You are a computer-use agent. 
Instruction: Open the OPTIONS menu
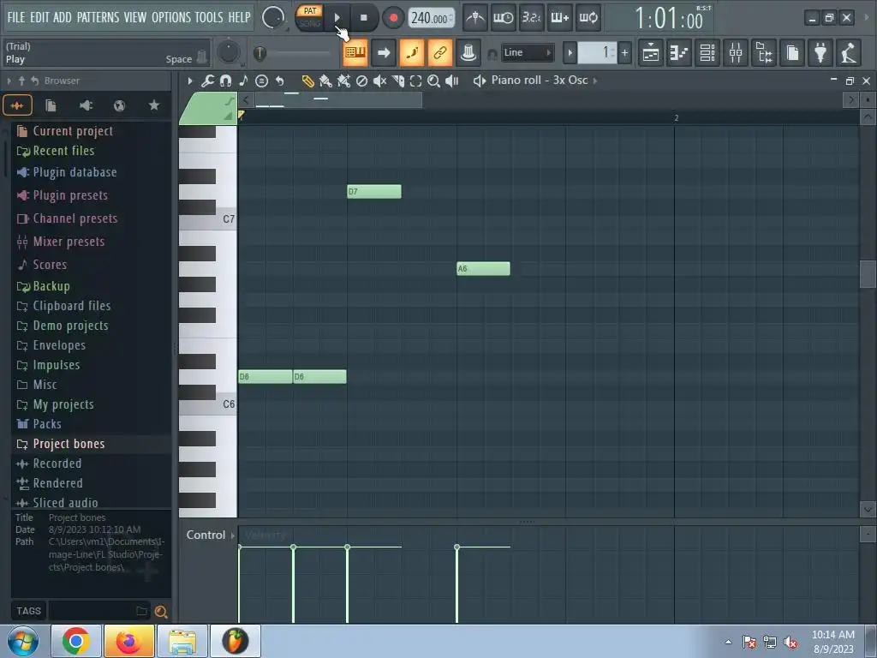click(171, 17)
